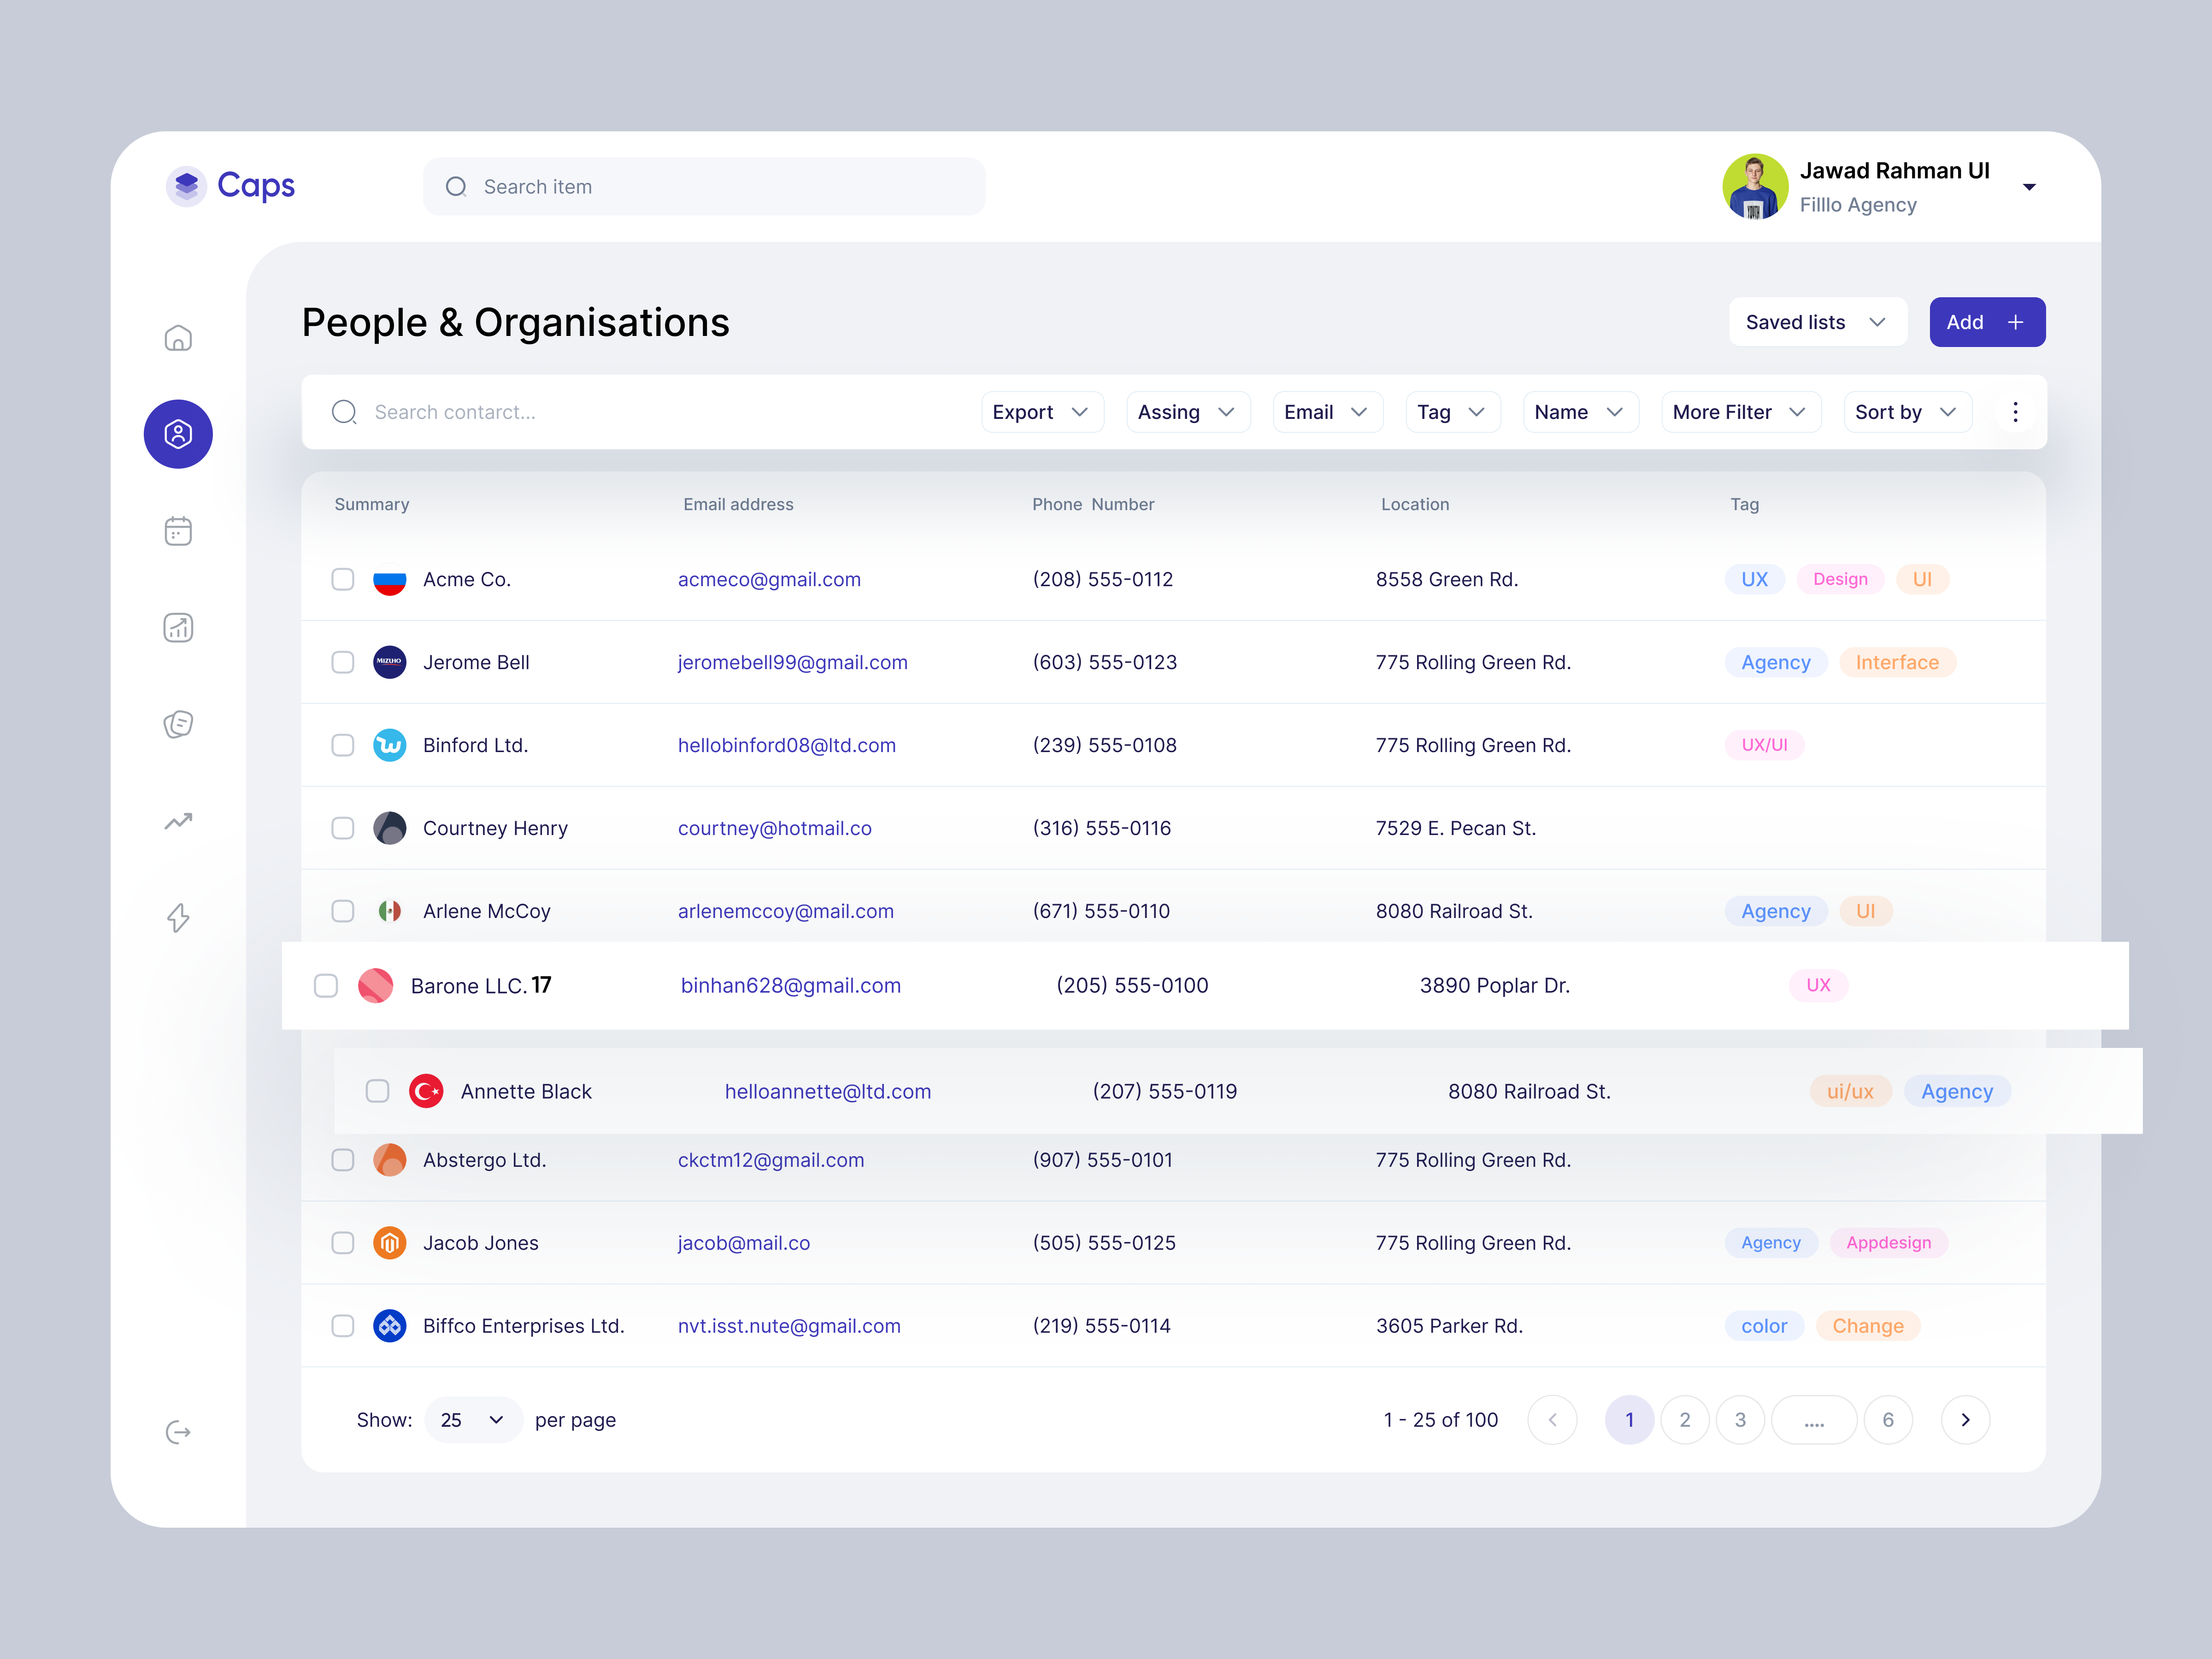Image resolution: width=2212 pixels, height=1659 pixels.
Task: Open the Saved lists dropdown
Action: (1817, 321)
